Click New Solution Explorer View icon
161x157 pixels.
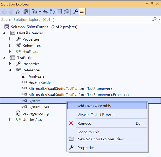click(x=71, y=139)
